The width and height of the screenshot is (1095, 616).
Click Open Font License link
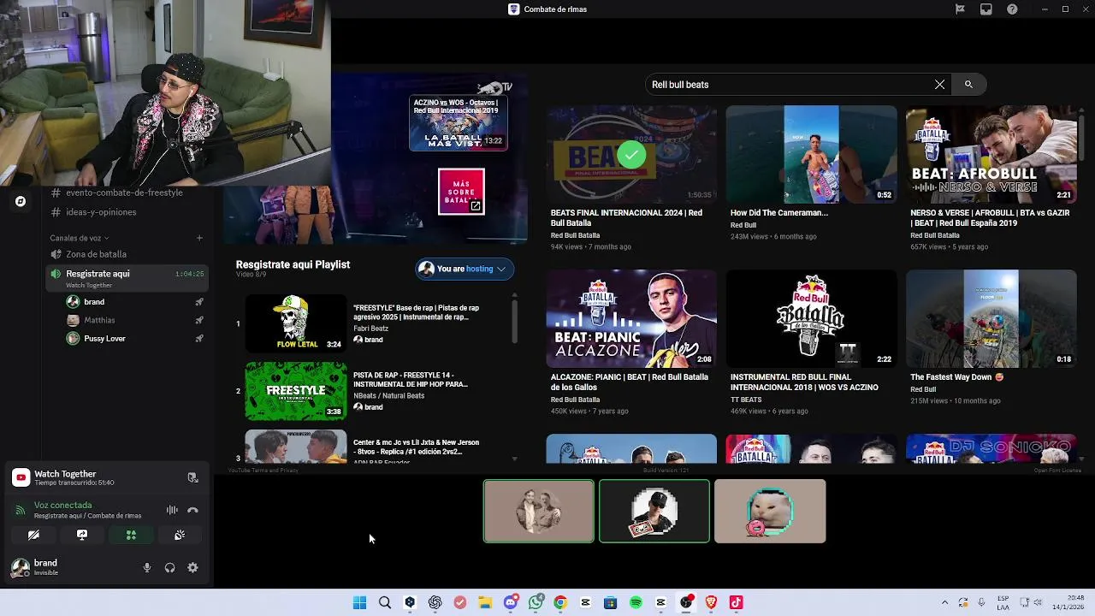tap(1057, 470)
